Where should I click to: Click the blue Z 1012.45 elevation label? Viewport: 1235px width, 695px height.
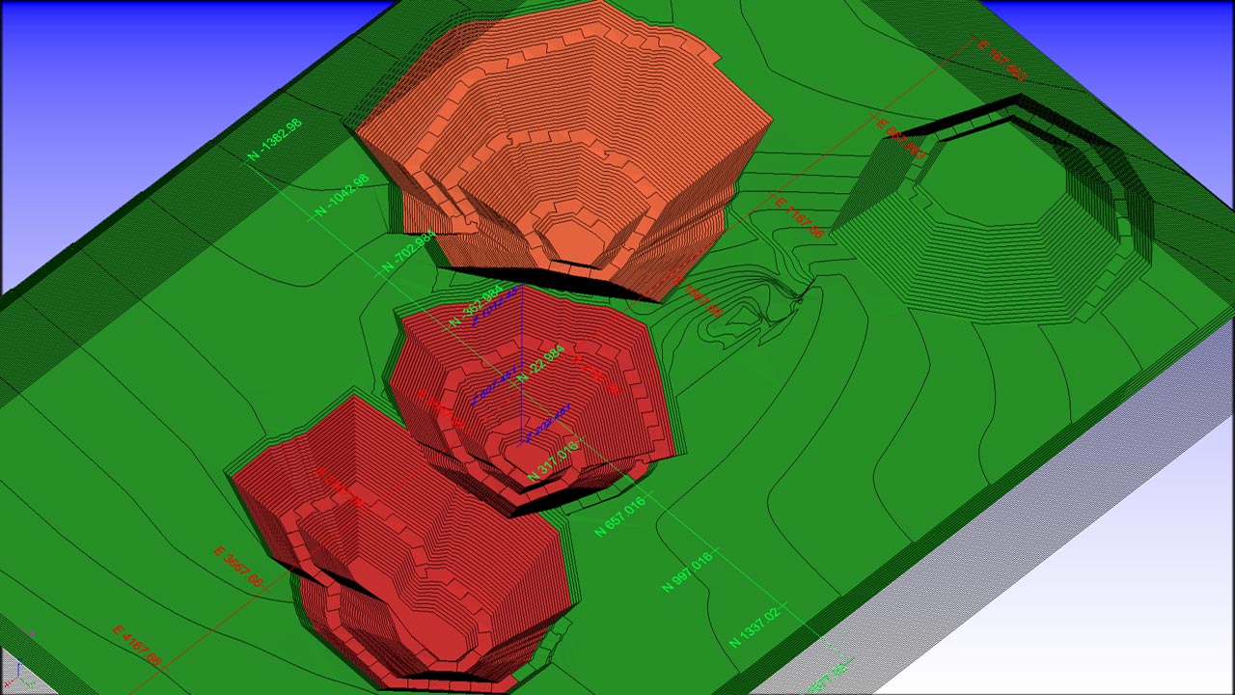(x=493, y=306)
